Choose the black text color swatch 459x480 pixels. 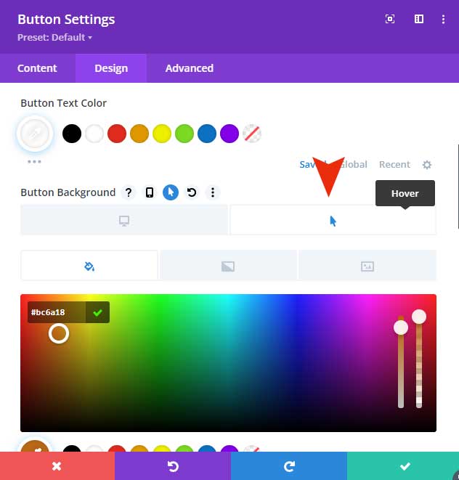pos(72,134)
